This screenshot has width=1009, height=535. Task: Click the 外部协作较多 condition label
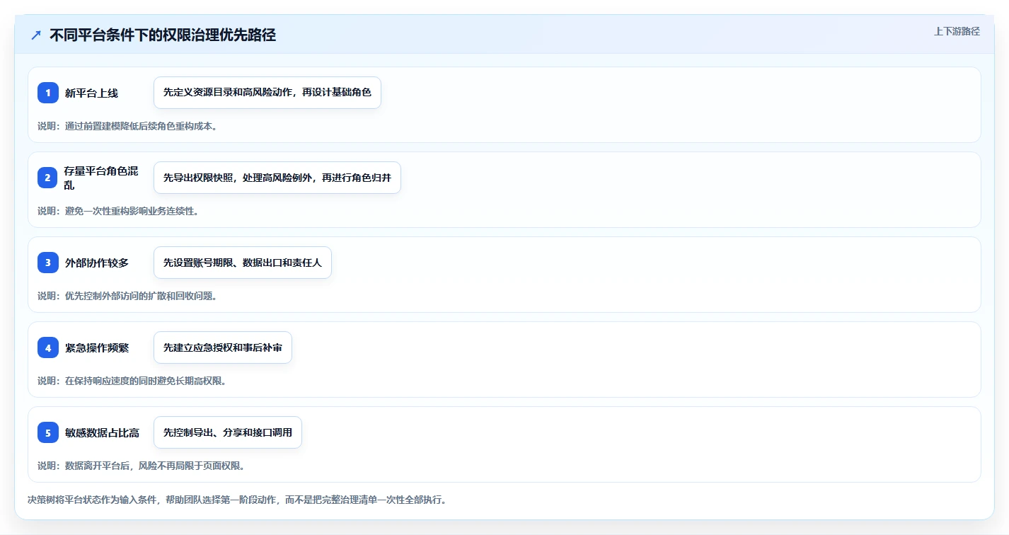(96, 263)
